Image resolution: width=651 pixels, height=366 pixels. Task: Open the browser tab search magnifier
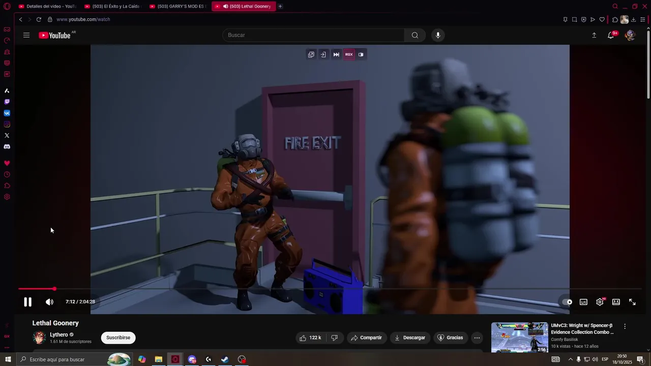point(615,7)
